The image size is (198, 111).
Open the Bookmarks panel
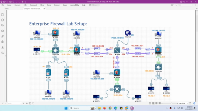2,14
